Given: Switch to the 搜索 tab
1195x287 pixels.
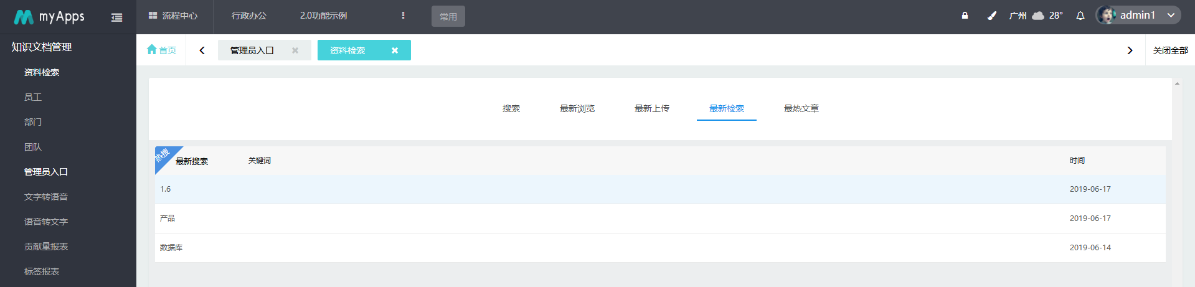Looking at the screenshot, I should pos(511,108).
